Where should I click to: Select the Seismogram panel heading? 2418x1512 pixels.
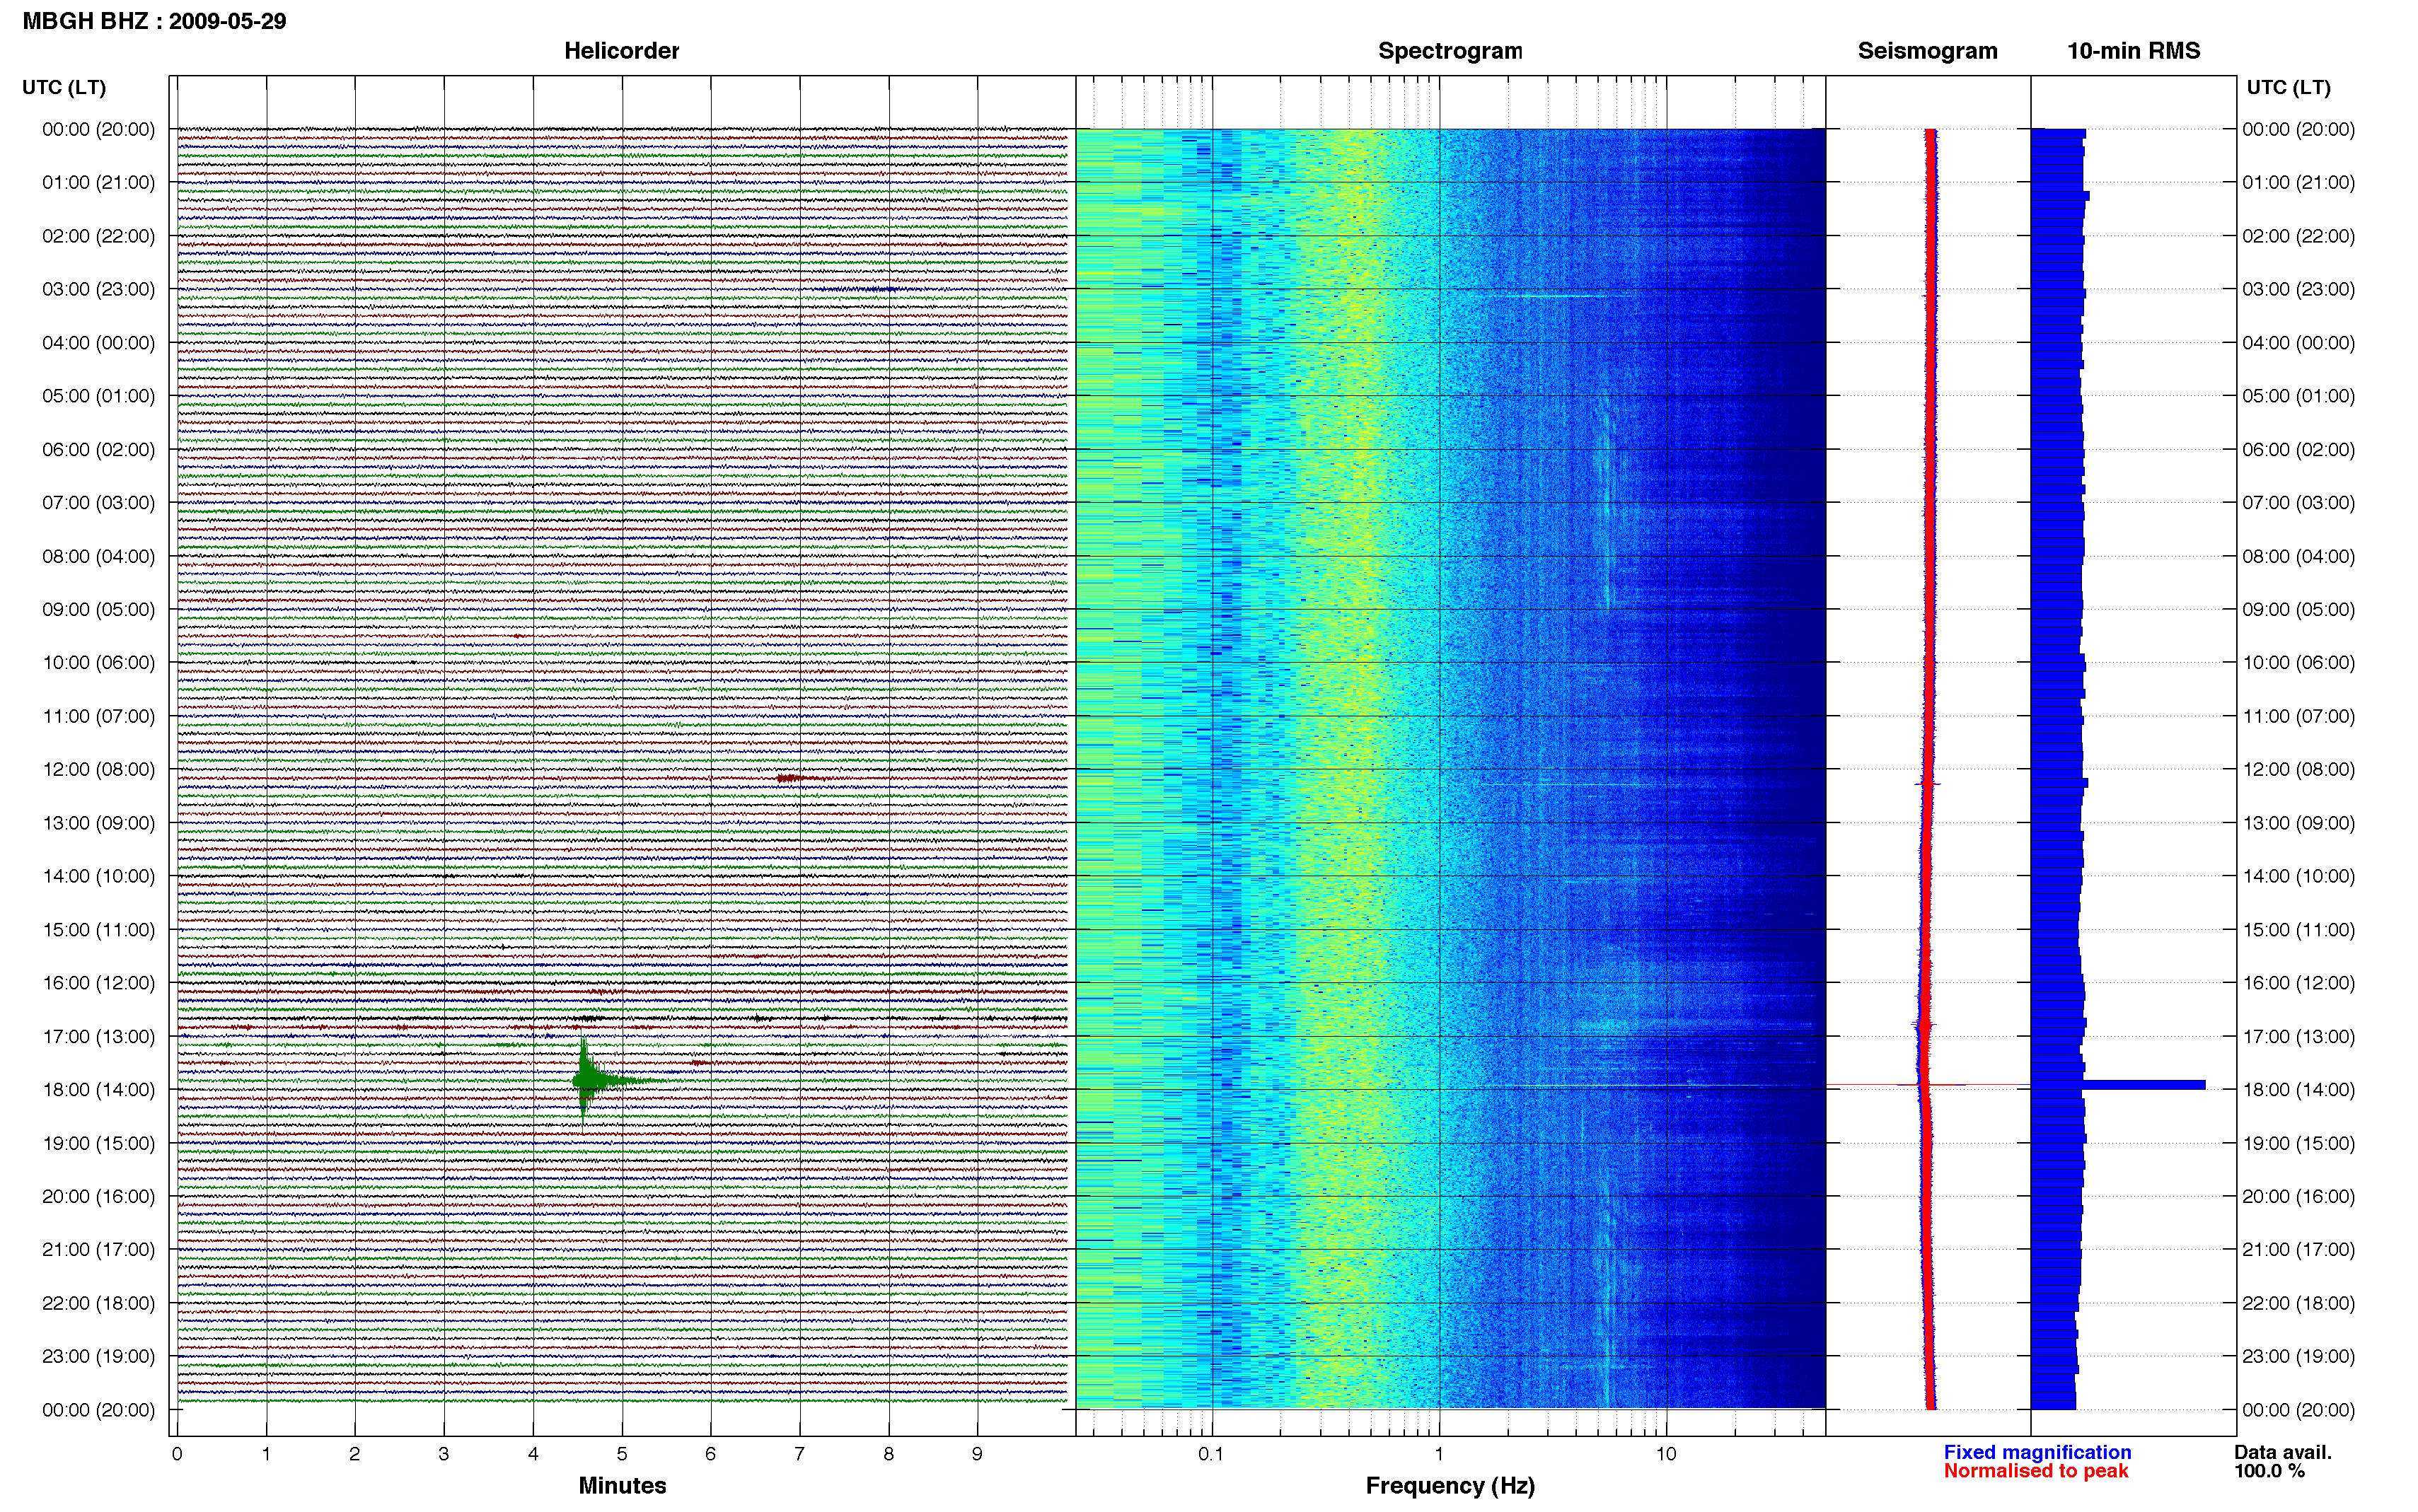click(x=1927, y=51)
